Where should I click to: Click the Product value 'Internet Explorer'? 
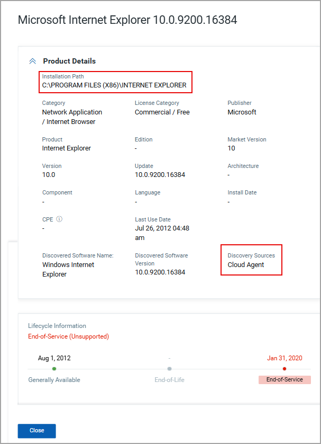pyautogui.click(x=67, y=148)
